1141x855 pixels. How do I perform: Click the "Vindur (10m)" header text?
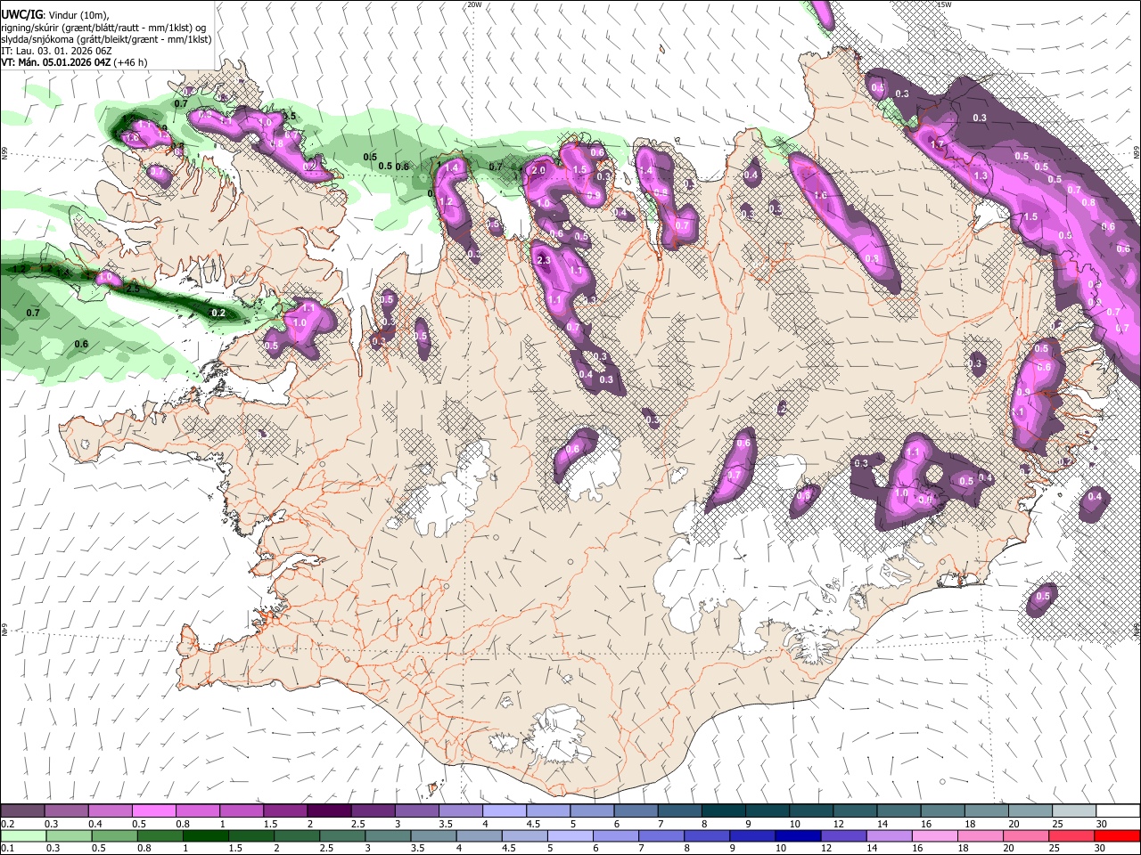[78, 15]
